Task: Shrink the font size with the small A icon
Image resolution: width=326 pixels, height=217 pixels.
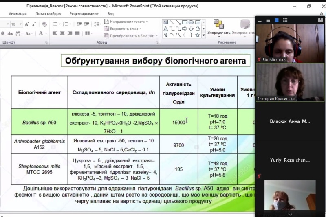Action: 34,24
